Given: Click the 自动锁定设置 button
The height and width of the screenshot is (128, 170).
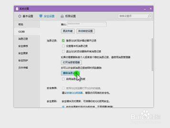Looking at the screenshot, I should [x=86, y=31].
